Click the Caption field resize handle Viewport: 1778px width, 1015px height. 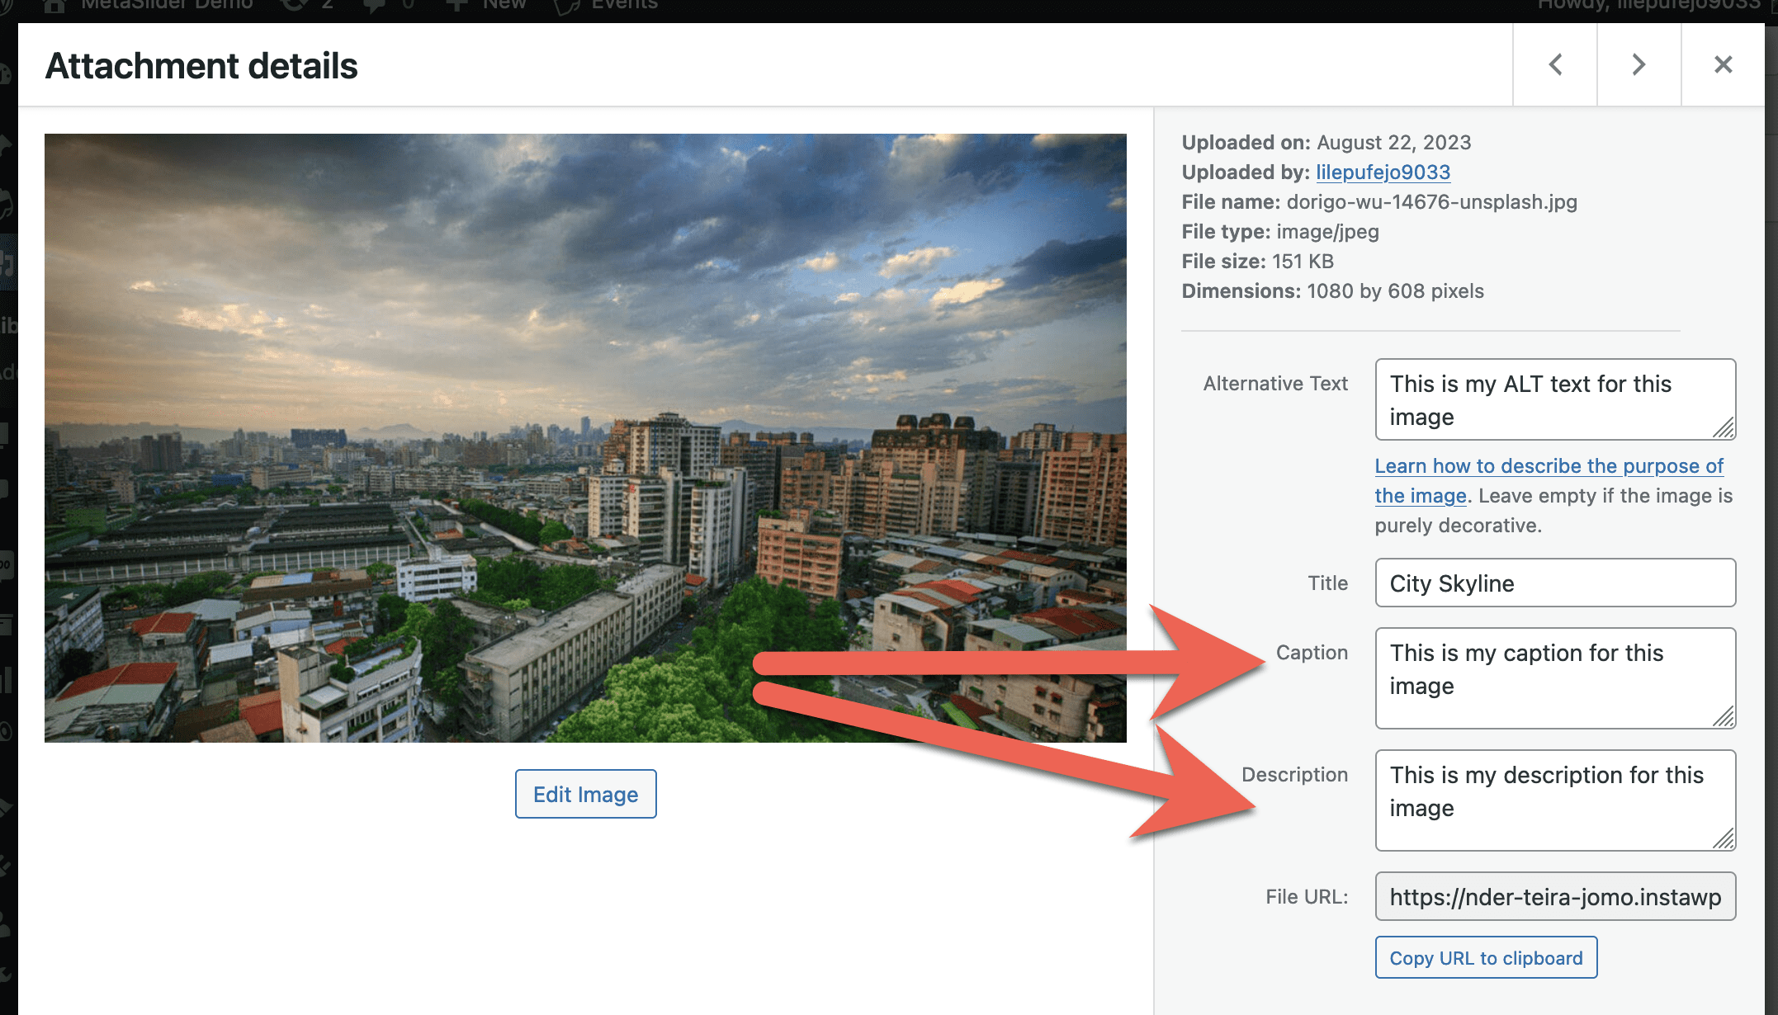click(1724, 716)
